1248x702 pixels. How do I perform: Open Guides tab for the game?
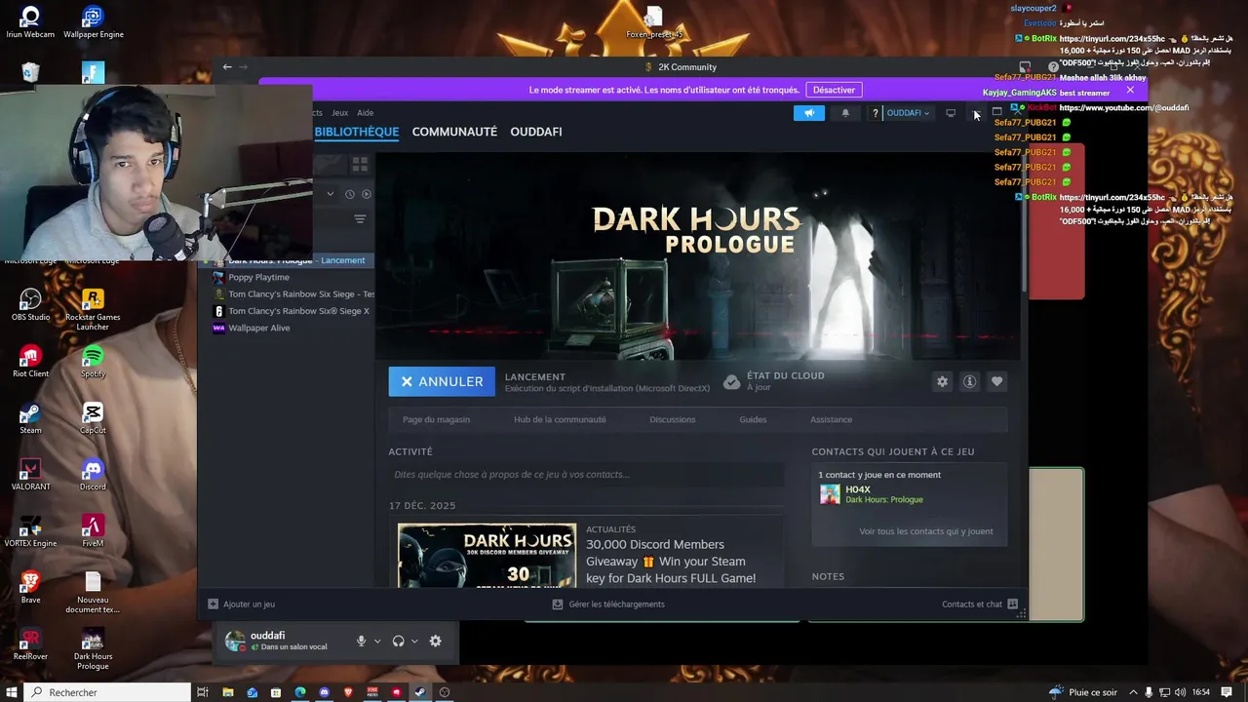753,419
